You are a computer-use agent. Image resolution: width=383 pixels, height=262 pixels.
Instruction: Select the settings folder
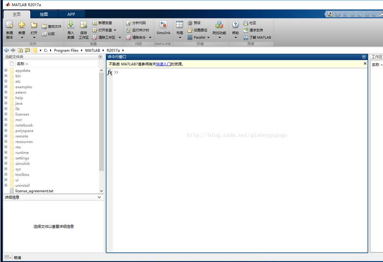pyautogui.click(x=22, y=158)
